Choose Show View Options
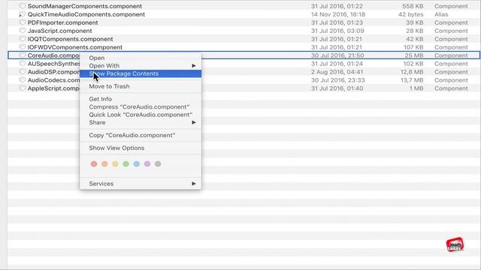Screen dimensions: 481x270 (141, 148)
